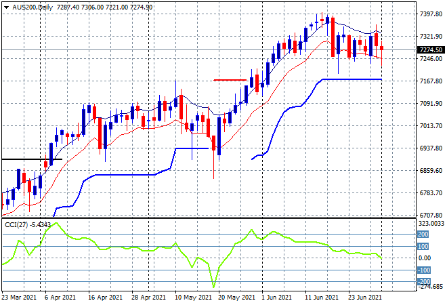
Task: Click the 23 Mar 2021 date label
Action: 19,298
